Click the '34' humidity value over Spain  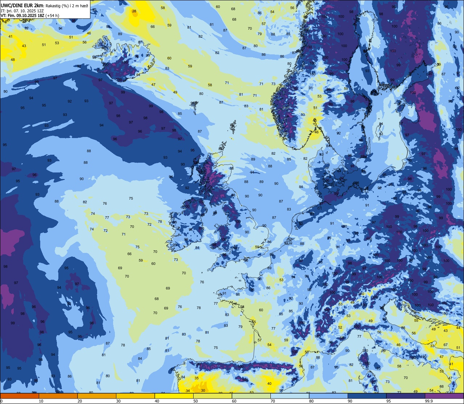pos(187,391)
